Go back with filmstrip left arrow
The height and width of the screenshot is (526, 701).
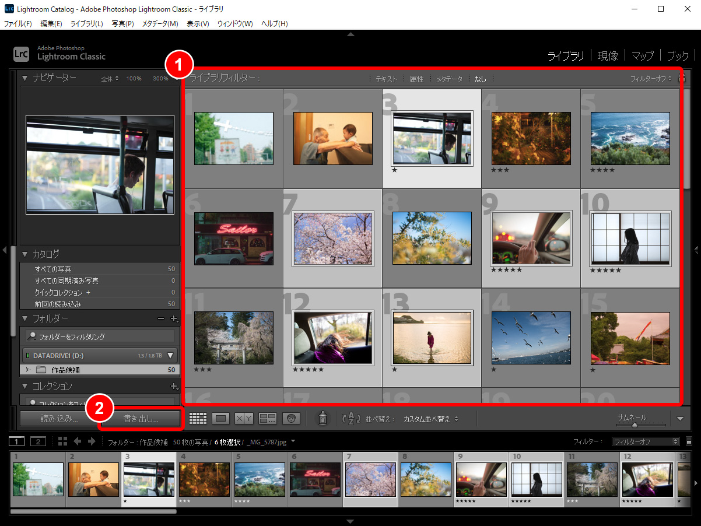click(76, 441)
